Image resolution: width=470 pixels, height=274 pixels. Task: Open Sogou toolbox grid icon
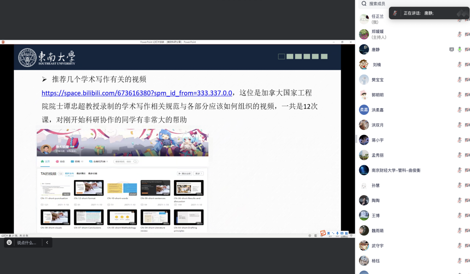[347, 233]
